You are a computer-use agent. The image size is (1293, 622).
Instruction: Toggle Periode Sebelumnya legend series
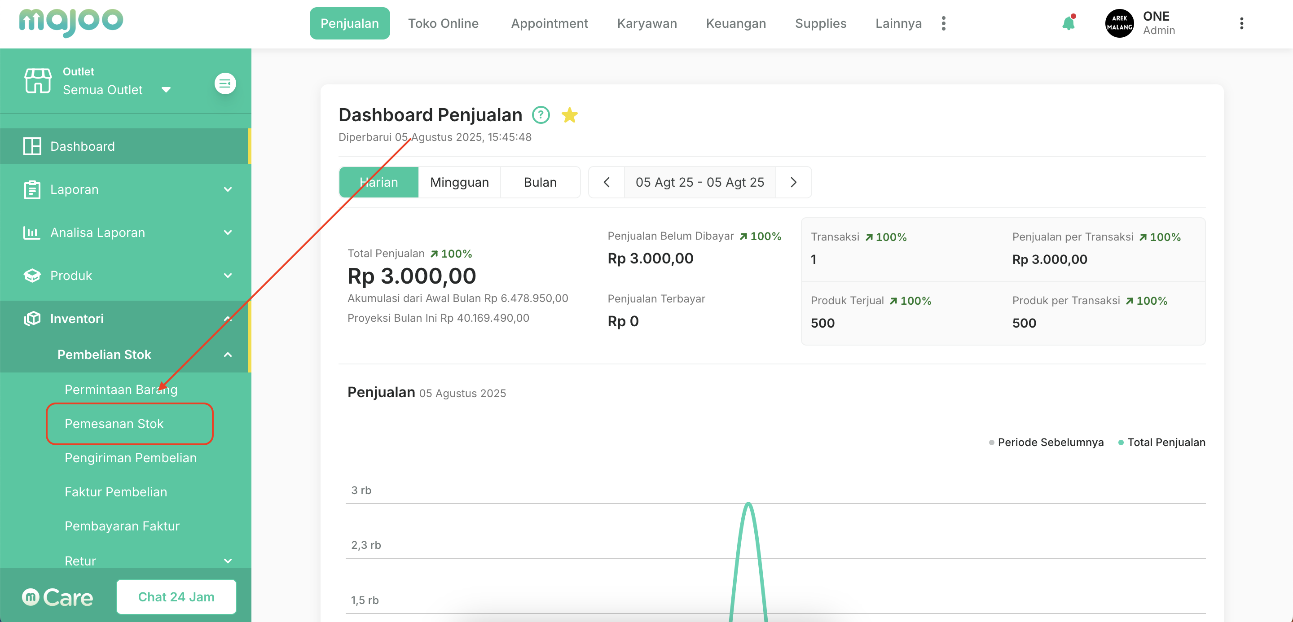1046,442
